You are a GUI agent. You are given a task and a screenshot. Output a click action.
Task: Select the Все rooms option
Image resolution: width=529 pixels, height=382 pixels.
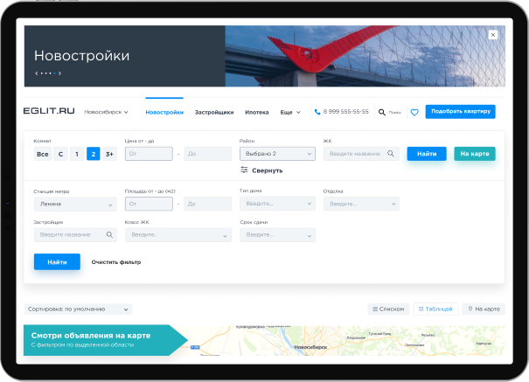[42, 154]
